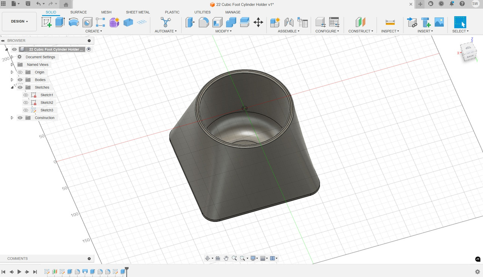Open the CREATE dropdown menu

pos(94,31)
